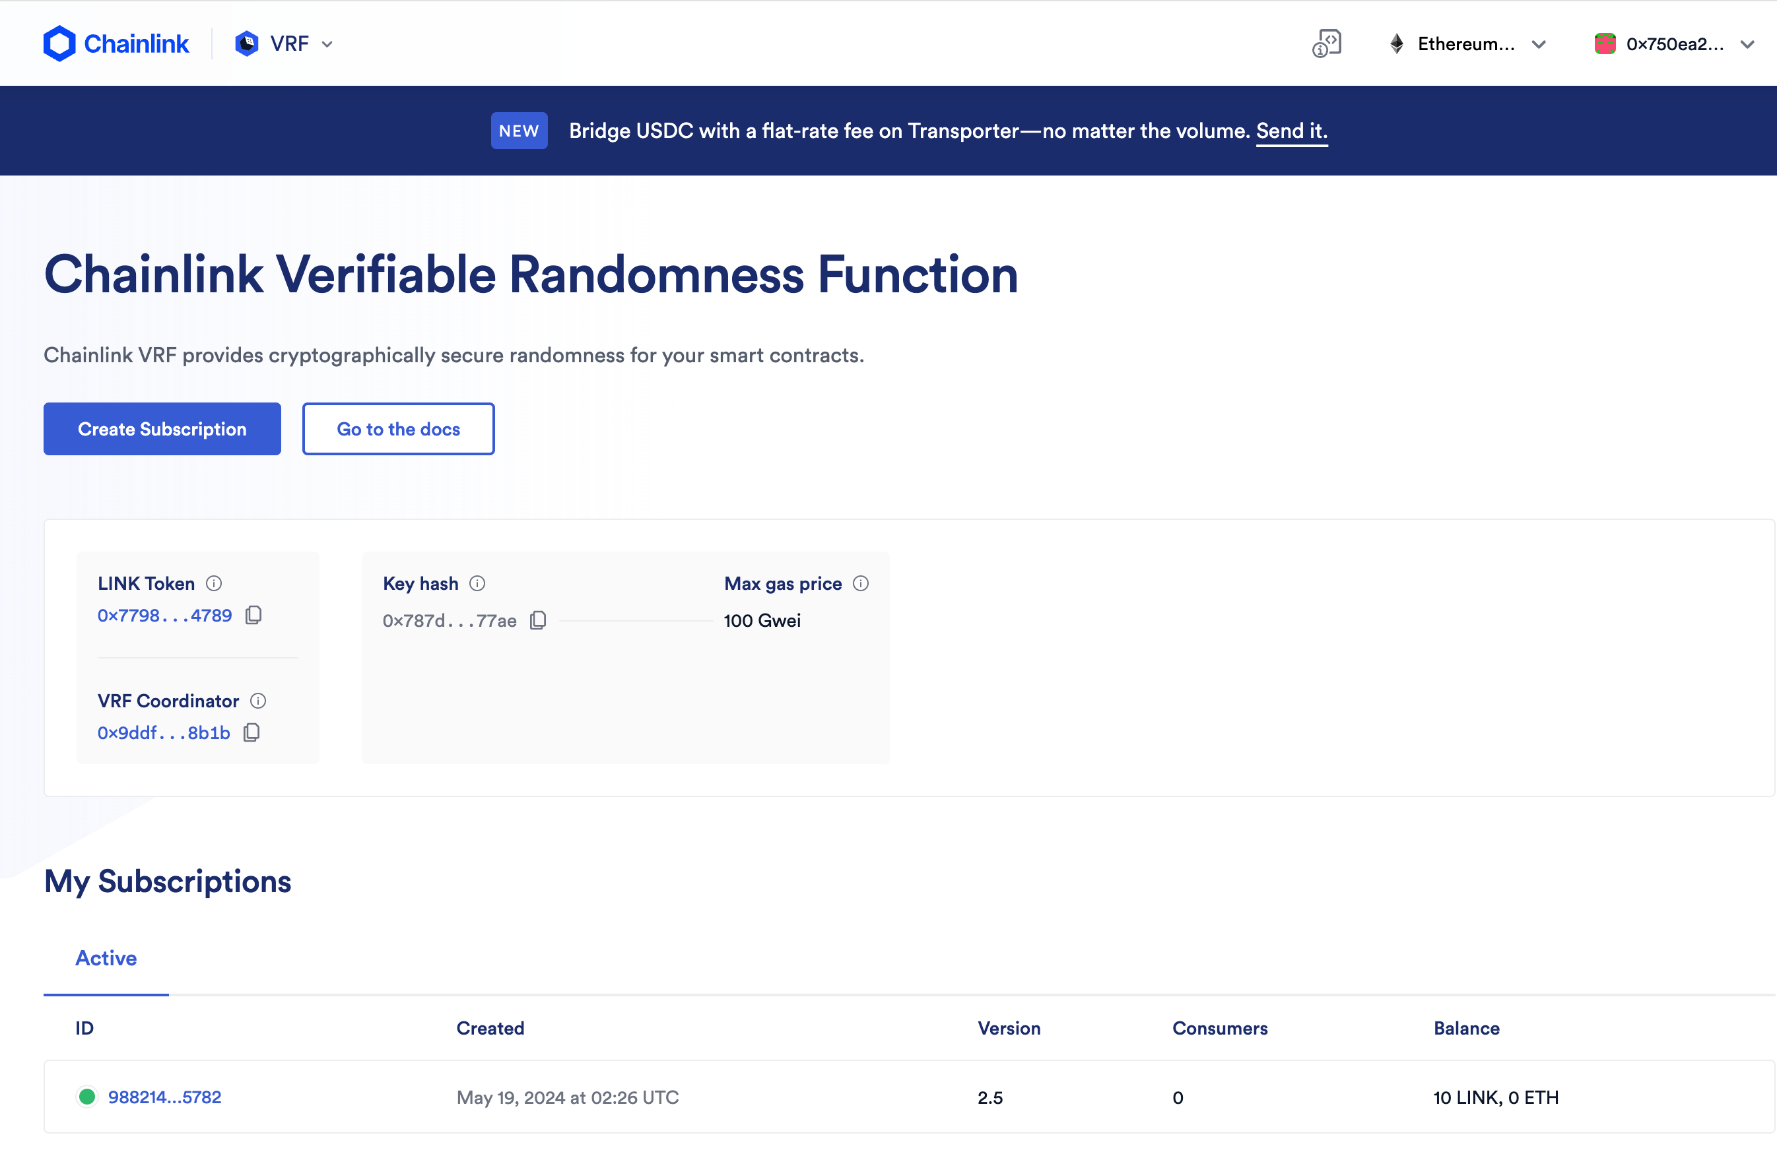Click the 'My Subscriptions' heading
1777x1156 pixels.
167,882
